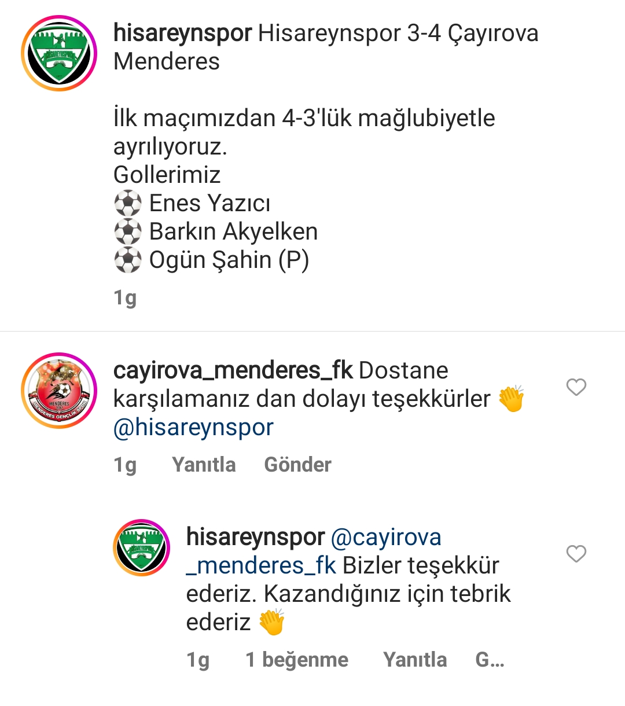Screen dimensions: 625x706
Task: Open cayirova_menderes_fk profile avatar
Action: (59, 391)
